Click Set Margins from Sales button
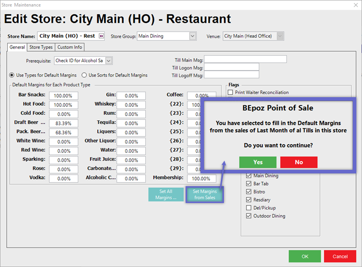Viewport: 362px width, 267px height. coord(205,194)
